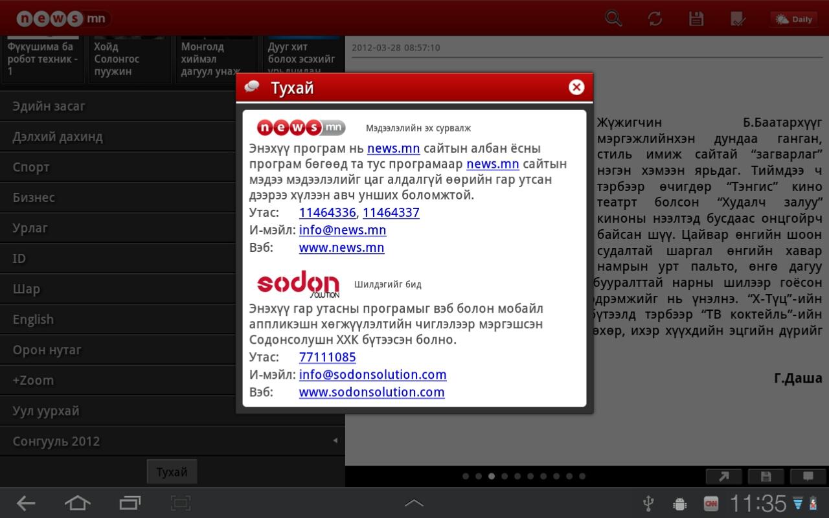Open Монгол хиймэл дагуул thumbnail
Image resolution: width=829 pixels, height=518 pixels.
point(217,60)
